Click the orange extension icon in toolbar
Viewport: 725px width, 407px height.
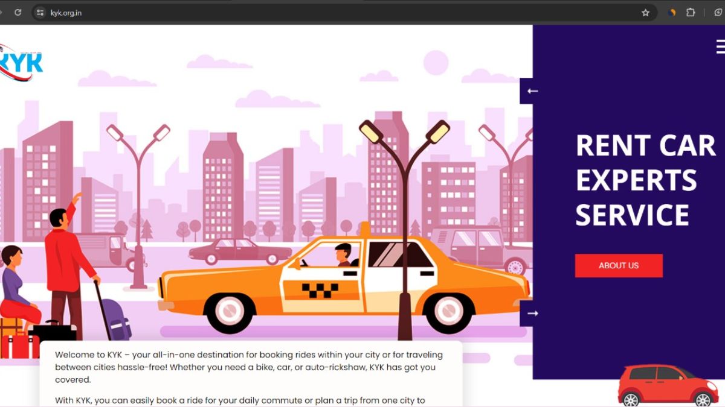tap(672, 12)
